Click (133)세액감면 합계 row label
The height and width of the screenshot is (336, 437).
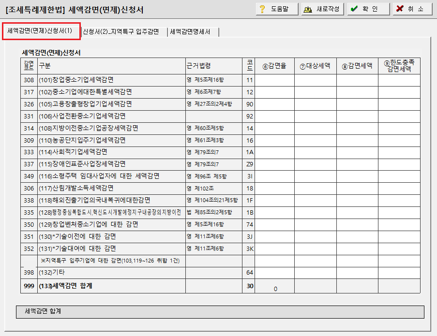[65, 286]
